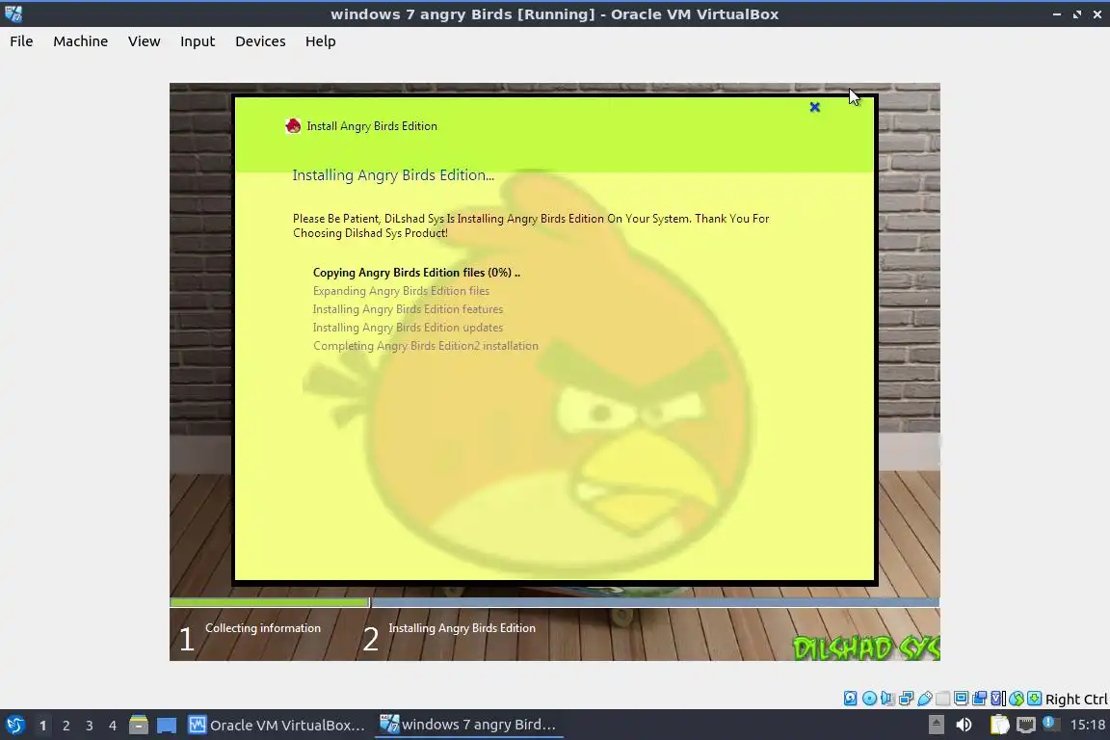Viewport: 1110px width, 740px height.
Task: Open the File menu
Action: (x=21, y=41)
